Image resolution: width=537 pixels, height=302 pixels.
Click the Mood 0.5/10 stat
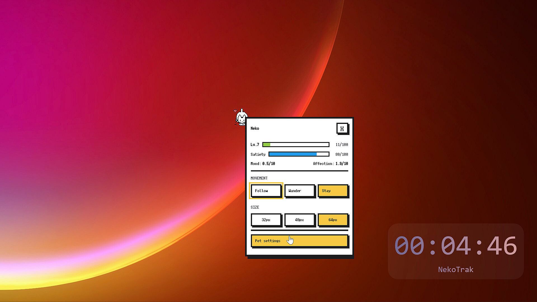(263, 164)
